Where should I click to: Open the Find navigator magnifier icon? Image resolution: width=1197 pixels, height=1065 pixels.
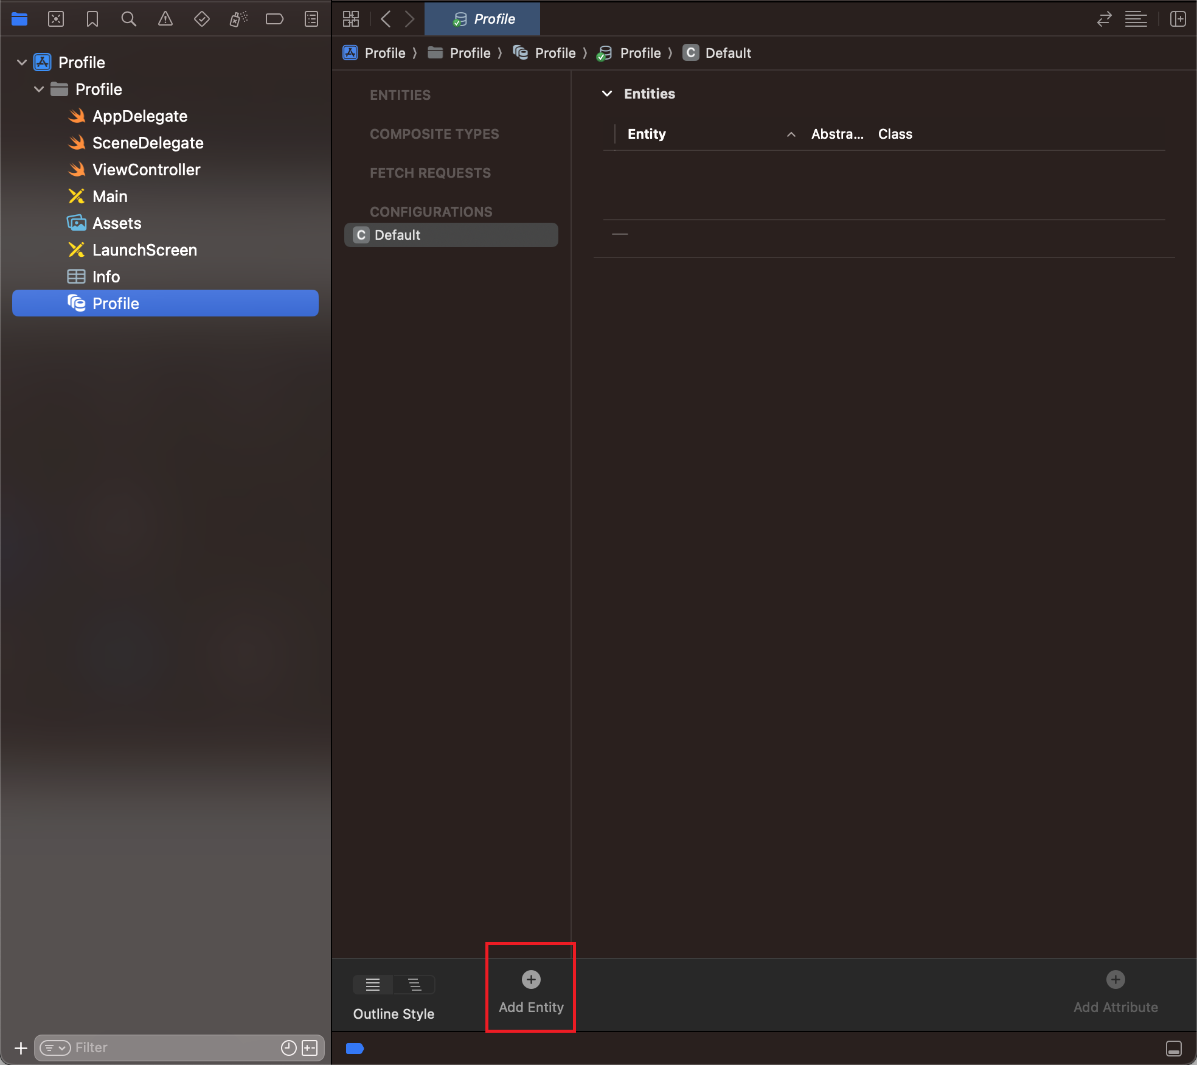click(128, 19)
